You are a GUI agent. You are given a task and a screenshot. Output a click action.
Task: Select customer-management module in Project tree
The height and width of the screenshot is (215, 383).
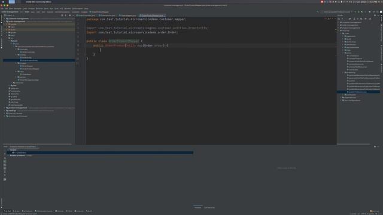point(17,19)
